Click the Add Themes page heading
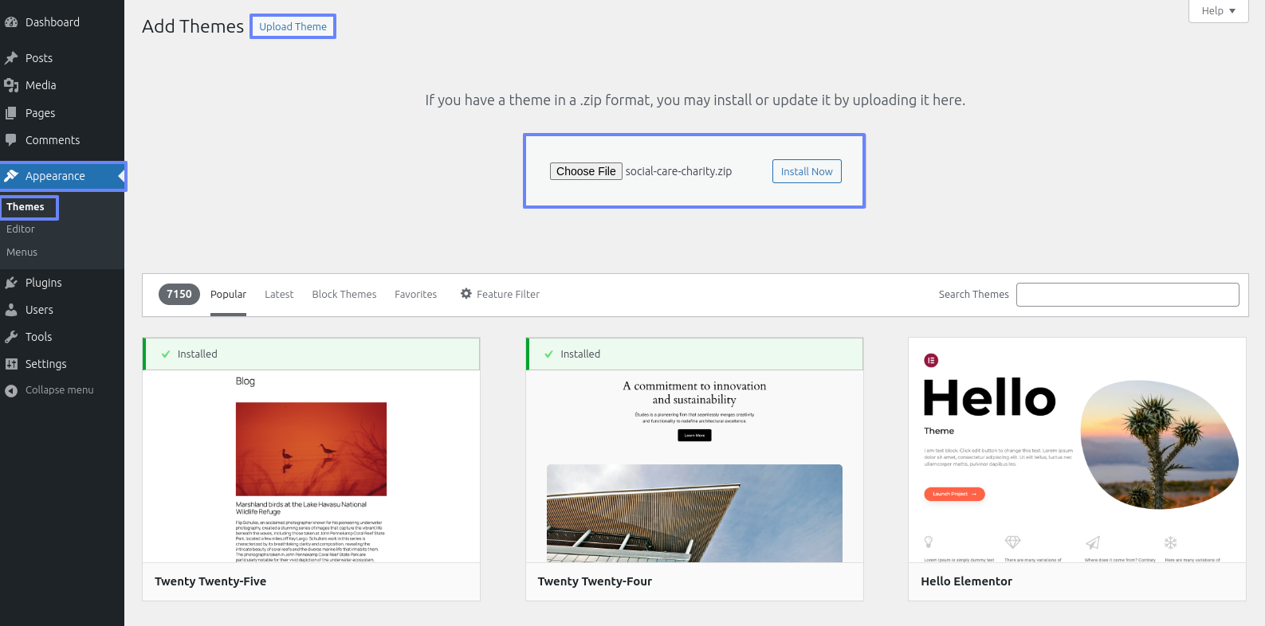 pos(193,26)
